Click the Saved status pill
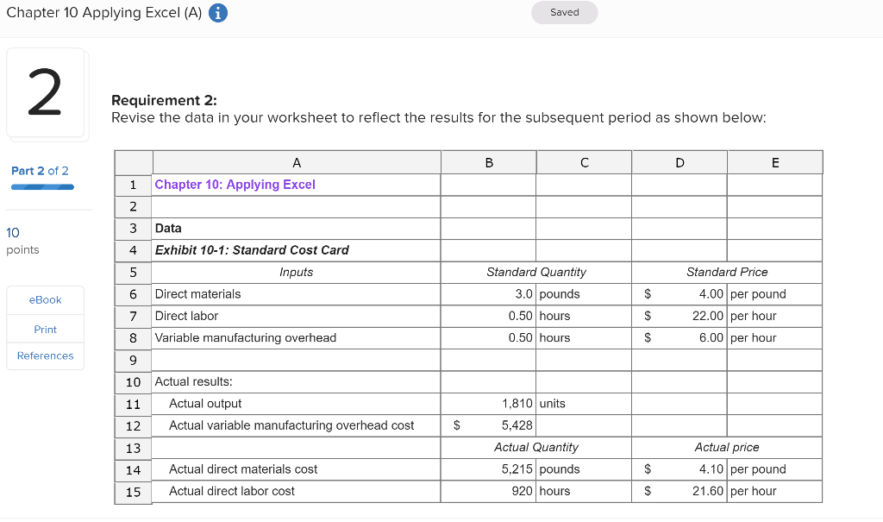Screen dimensions: 883x522 point(564,12)
